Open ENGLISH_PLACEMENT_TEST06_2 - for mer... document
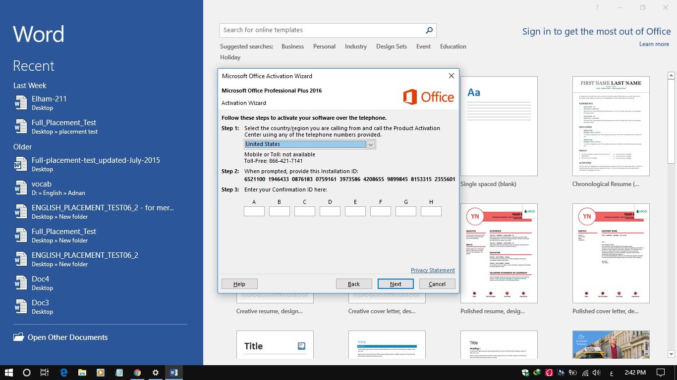The height and width of the screenshot is (380, 677). tap(100, 212)
